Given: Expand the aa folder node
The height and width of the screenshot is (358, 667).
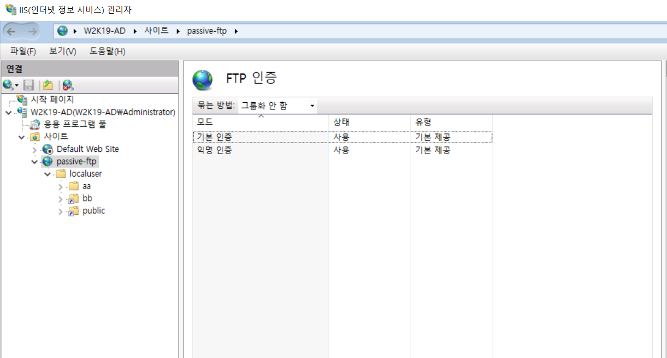Looking at the screenshot, I should (61, 186).
